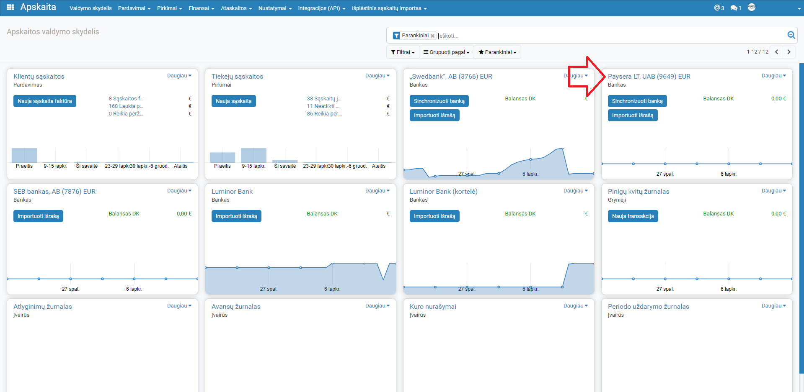804x392 pixels.
Task: Open Valdymo skydelis menu item
Action: (90, 8)
